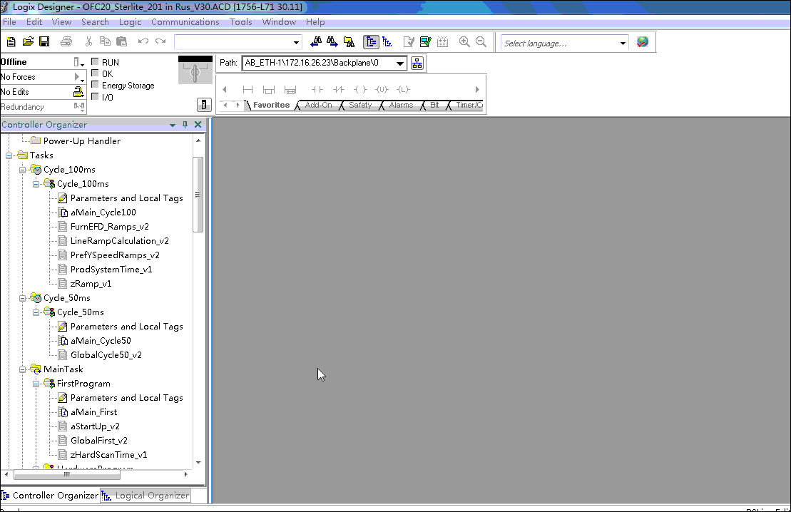The height and width of the screenshot is (512, 791).
Task: Open the communication Path dropdown
Action: coord(400,63)
